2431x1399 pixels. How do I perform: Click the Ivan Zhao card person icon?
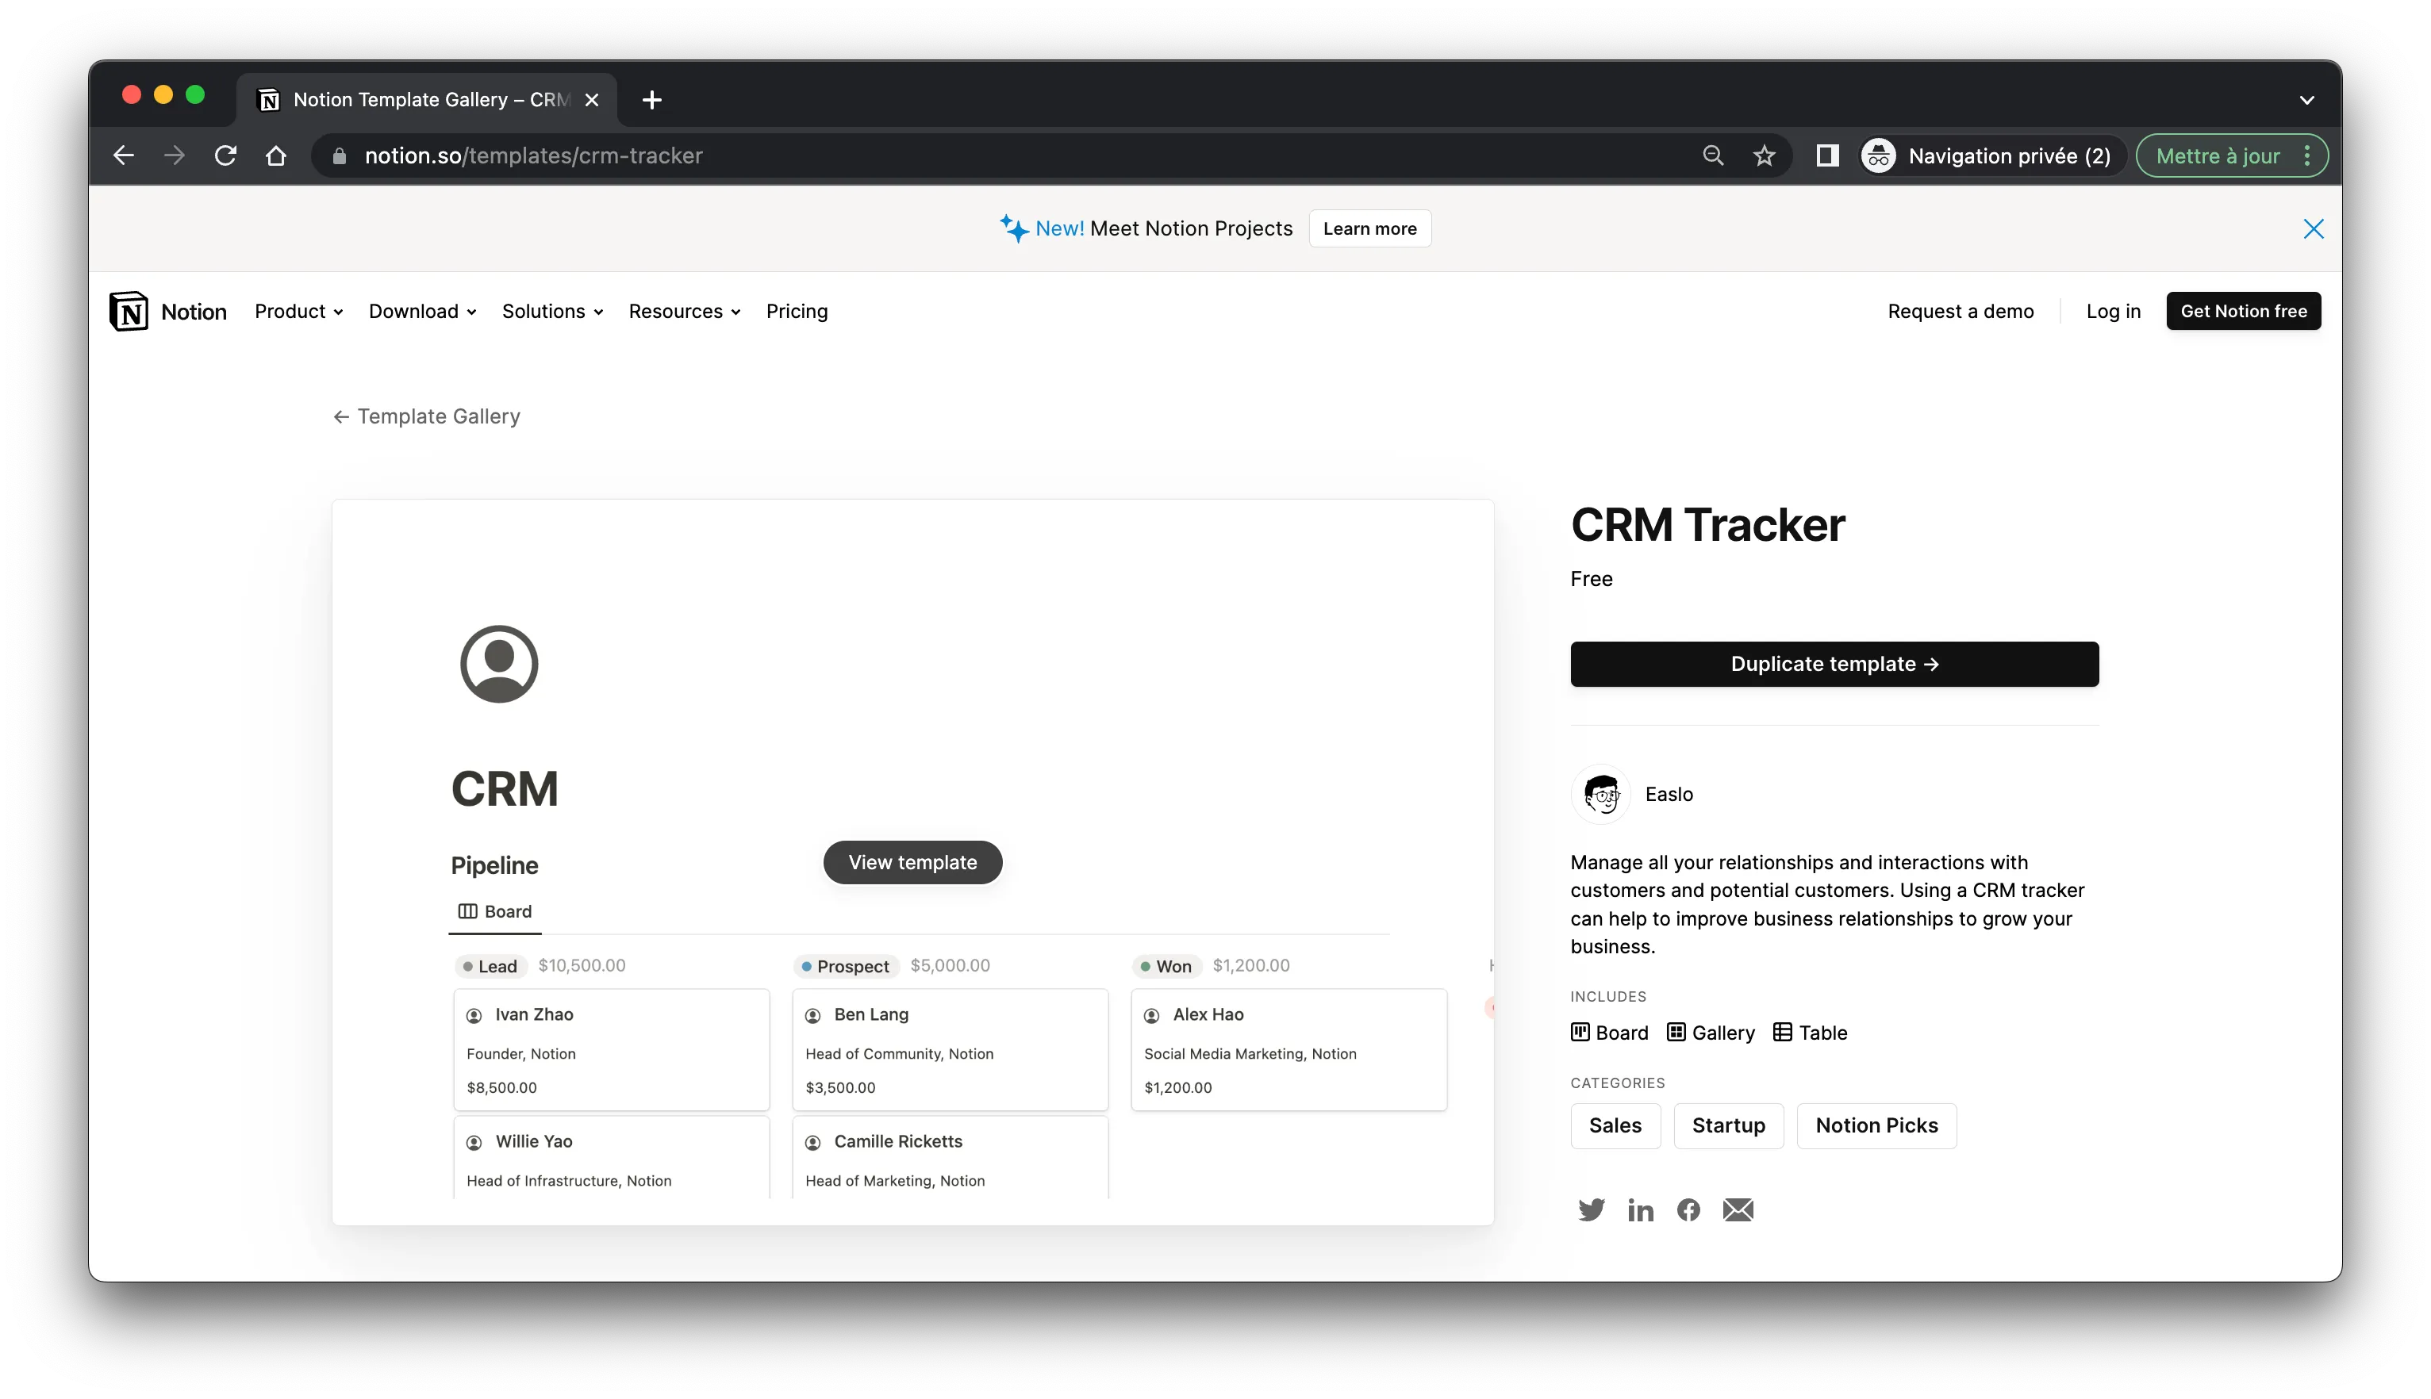click(474, 1016)
